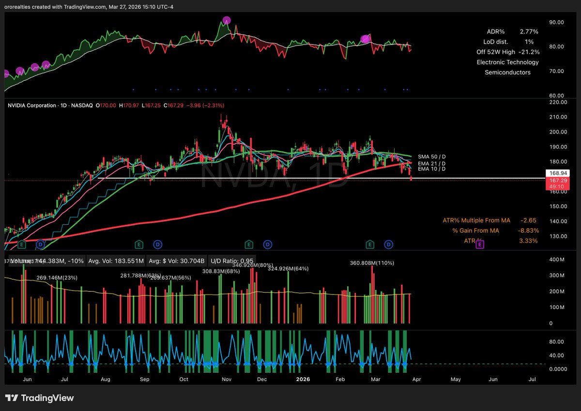Viewport: 581px width, 411px height.
Task: Click the 324.926M(64%) volume label
Action: (288, 268)
